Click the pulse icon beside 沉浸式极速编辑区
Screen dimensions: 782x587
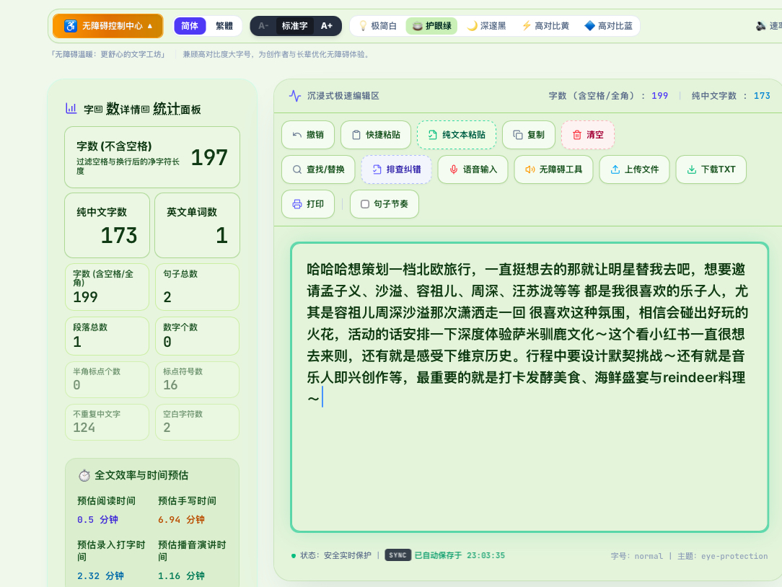tap(295, 96)
